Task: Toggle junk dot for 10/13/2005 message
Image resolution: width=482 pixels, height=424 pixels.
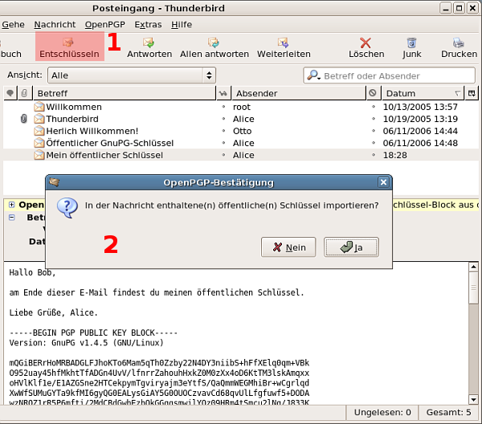Action: [374, 107]
